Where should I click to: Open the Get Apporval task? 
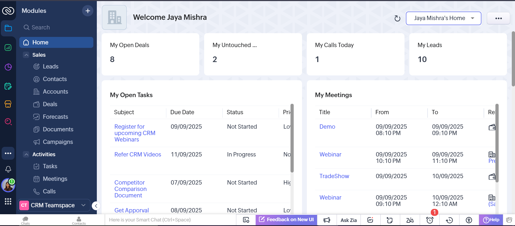tap(131, 210)
